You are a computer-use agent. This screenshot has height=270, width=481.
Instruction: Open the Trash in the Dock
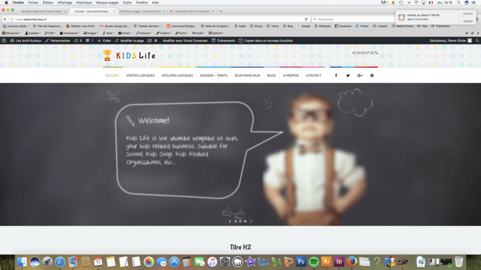458,262
